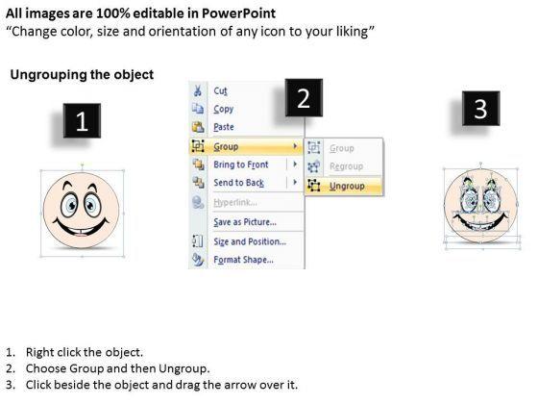538x404 pixels.
Task: Select the ungrouped smiley face object
Action: point(480,206)
